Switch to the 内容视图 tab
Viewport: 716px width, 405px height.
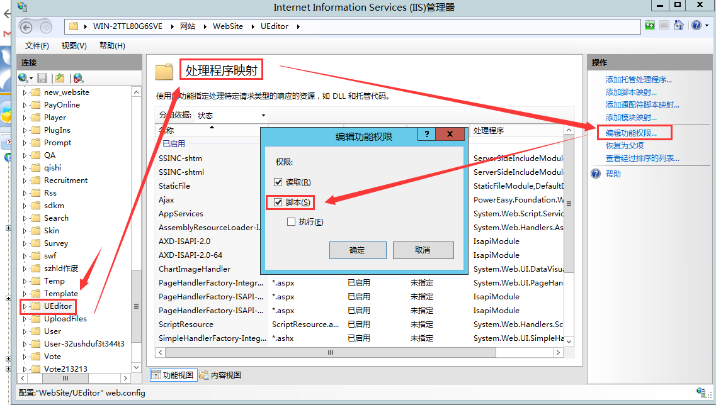220,375
